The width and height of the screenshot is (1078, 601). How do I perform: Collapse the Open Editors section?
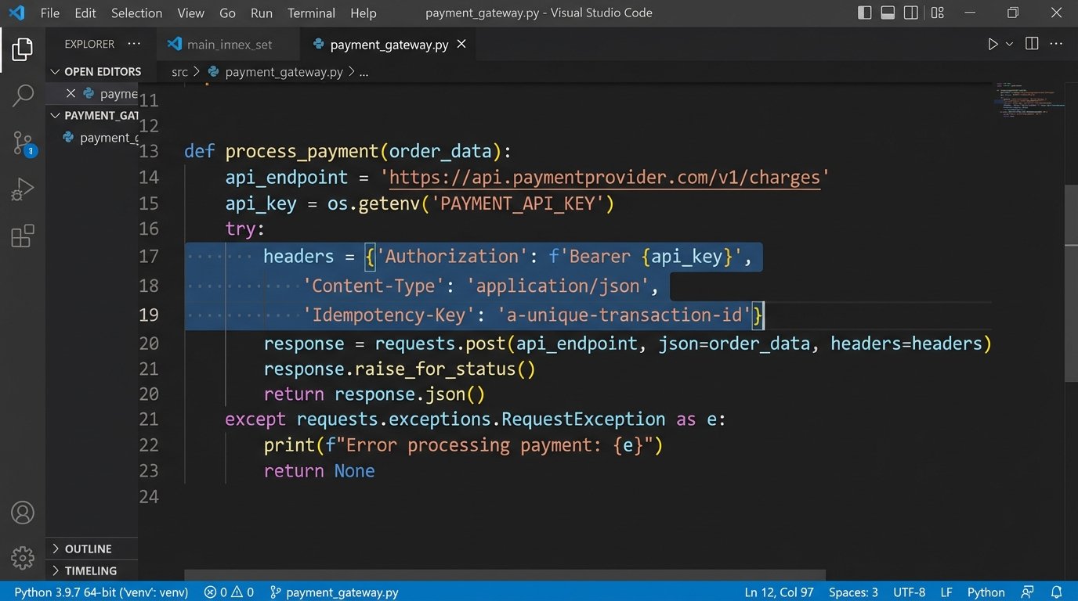tap(55, 71)
